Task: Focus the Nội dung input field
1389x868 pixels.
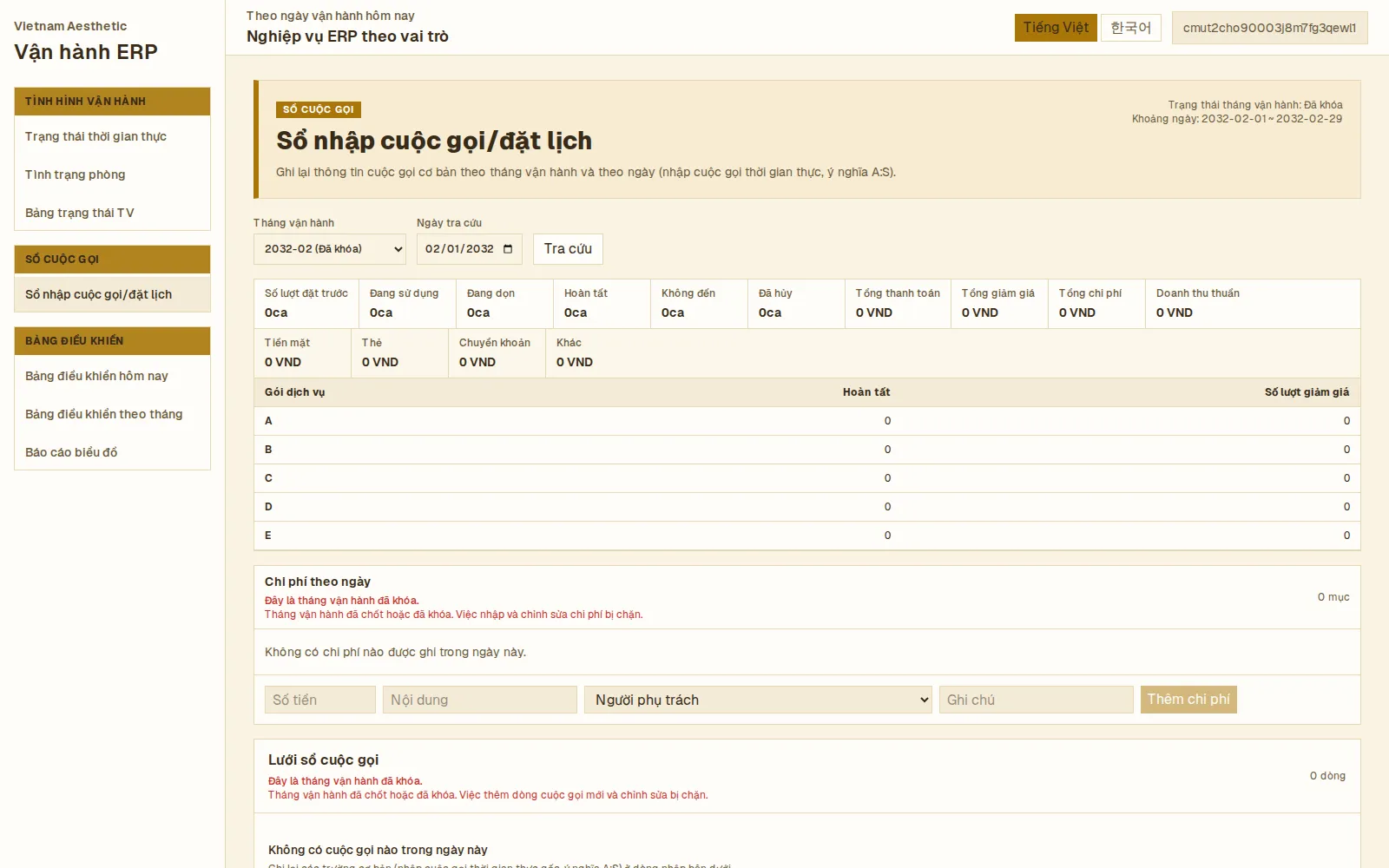Action: pos(480,700)
